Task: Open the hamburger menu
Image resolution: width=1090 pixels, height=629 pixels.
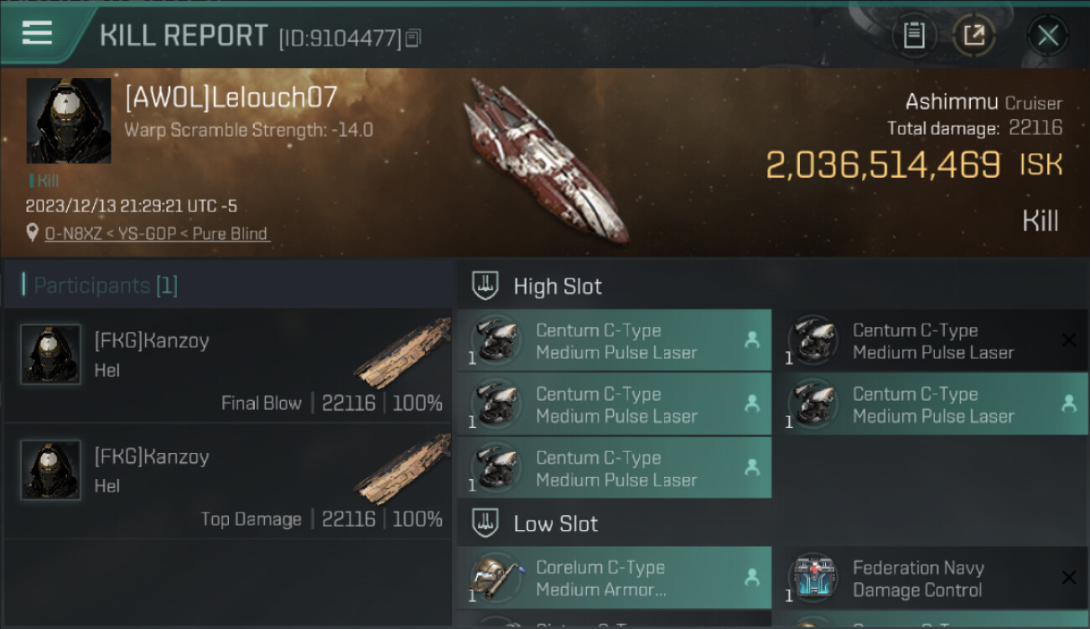Action: pos(37,34)
